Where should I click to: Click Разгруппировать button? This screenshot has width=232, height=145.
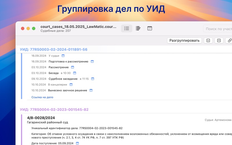tap(184, 41)
